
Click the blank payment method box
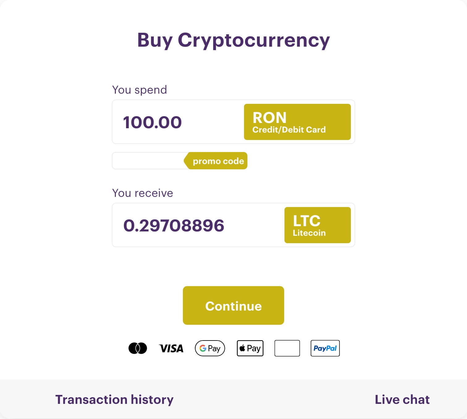point(287,348)
